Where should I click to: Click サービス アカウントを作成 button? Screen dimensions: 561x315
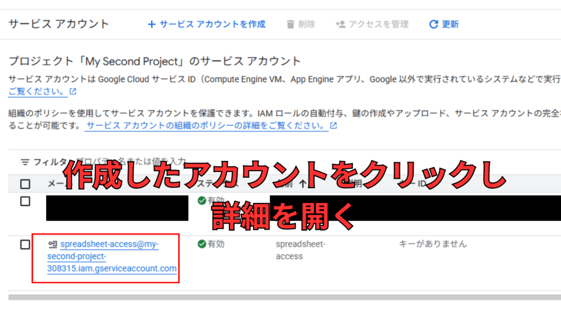click(207, 24)
